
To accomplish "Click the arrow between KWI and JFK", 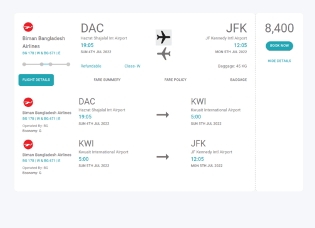I will point(163,157).
